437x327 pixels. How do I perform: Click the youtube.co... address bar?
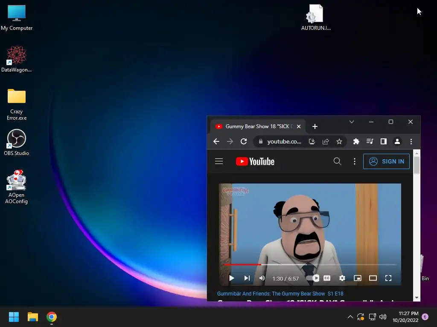tap(284, 141)
